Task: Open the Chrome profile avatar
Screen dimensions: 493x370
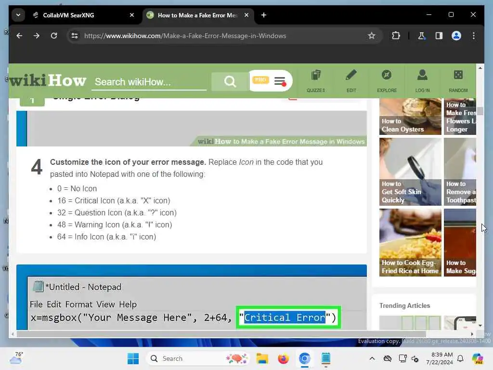Action: (x=456, y=36)
